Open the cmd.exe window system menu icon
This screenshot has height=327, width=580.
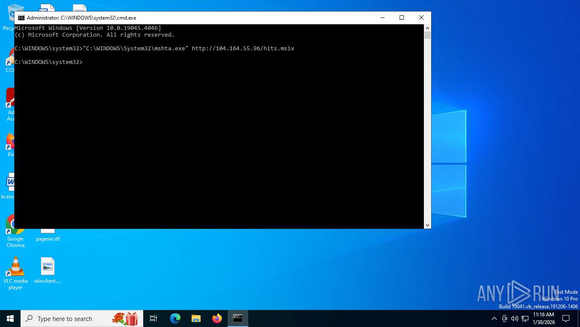point(21,18)
